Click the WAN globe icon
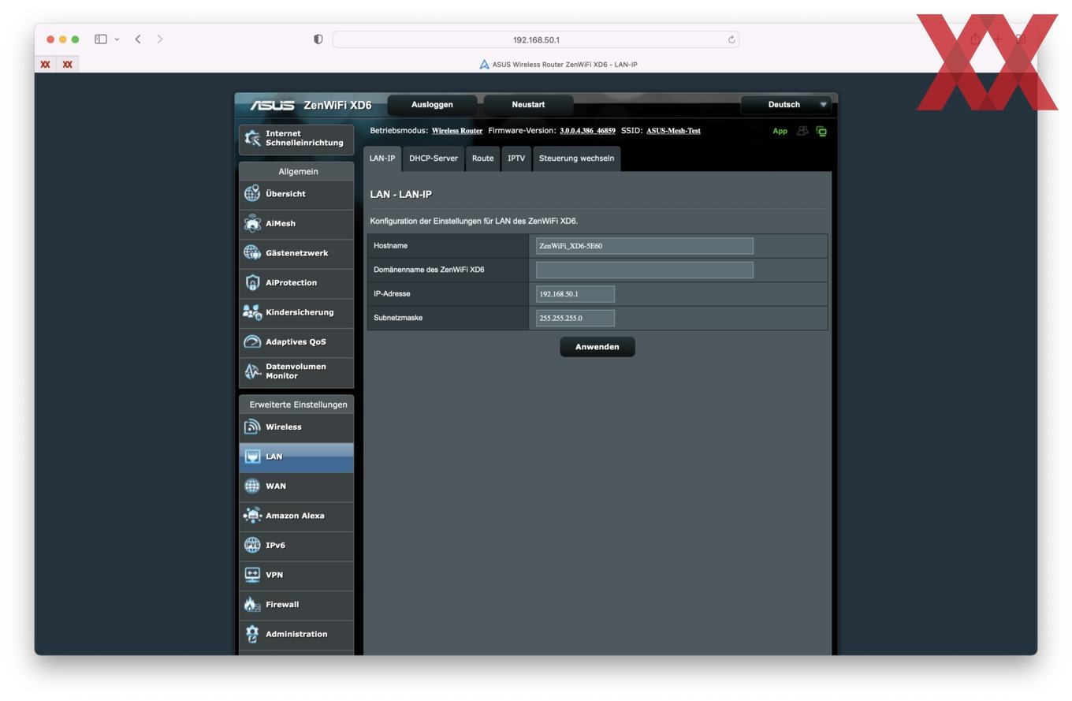1072x701 pixels. click(x=252, y=486)
